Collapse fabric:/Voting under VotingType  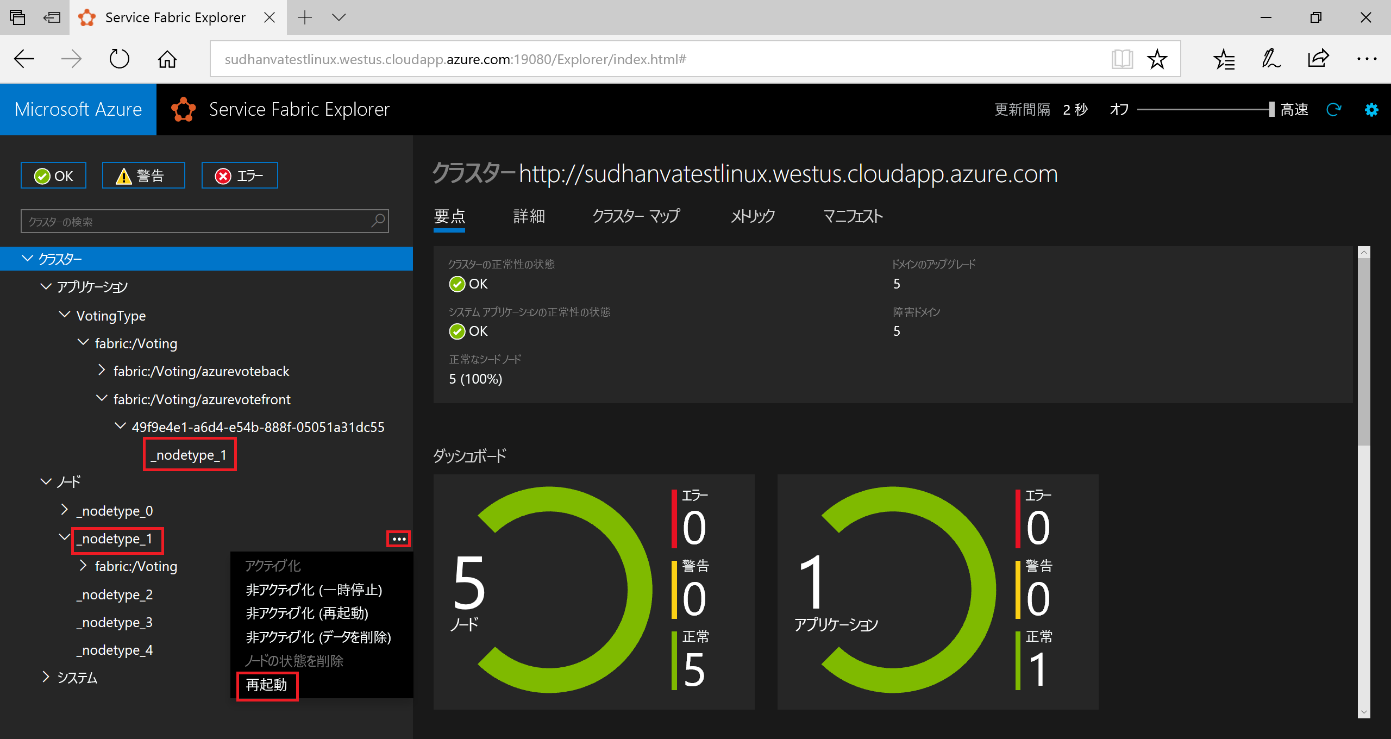(83, 342)
